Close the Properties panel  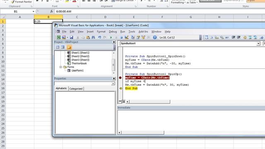coord(114,79)
